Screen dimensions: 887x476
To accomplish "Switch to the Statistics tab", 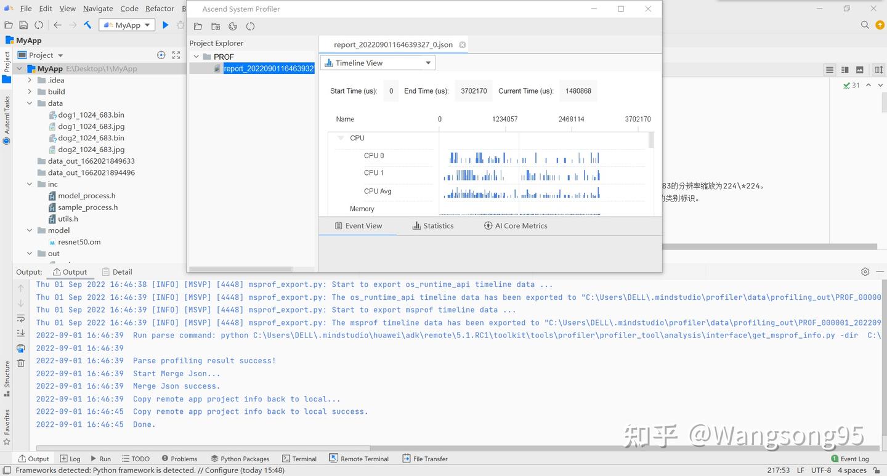I will 432,225.
